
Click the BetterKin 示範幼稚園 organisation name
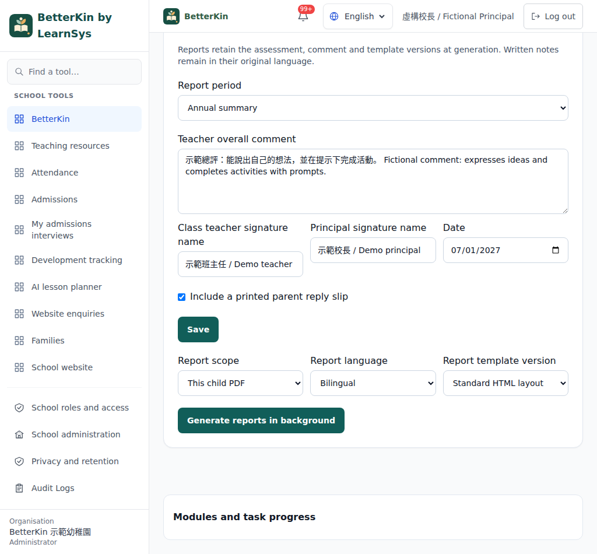[50, 532]
